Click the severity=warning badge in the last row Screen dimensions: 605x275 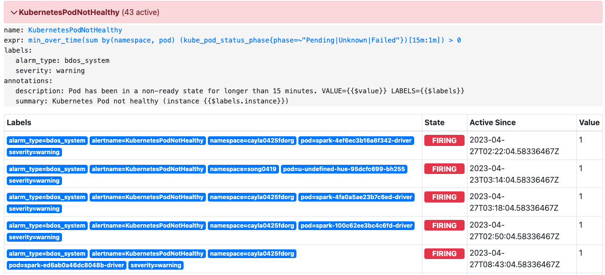[x=156, y=265]
